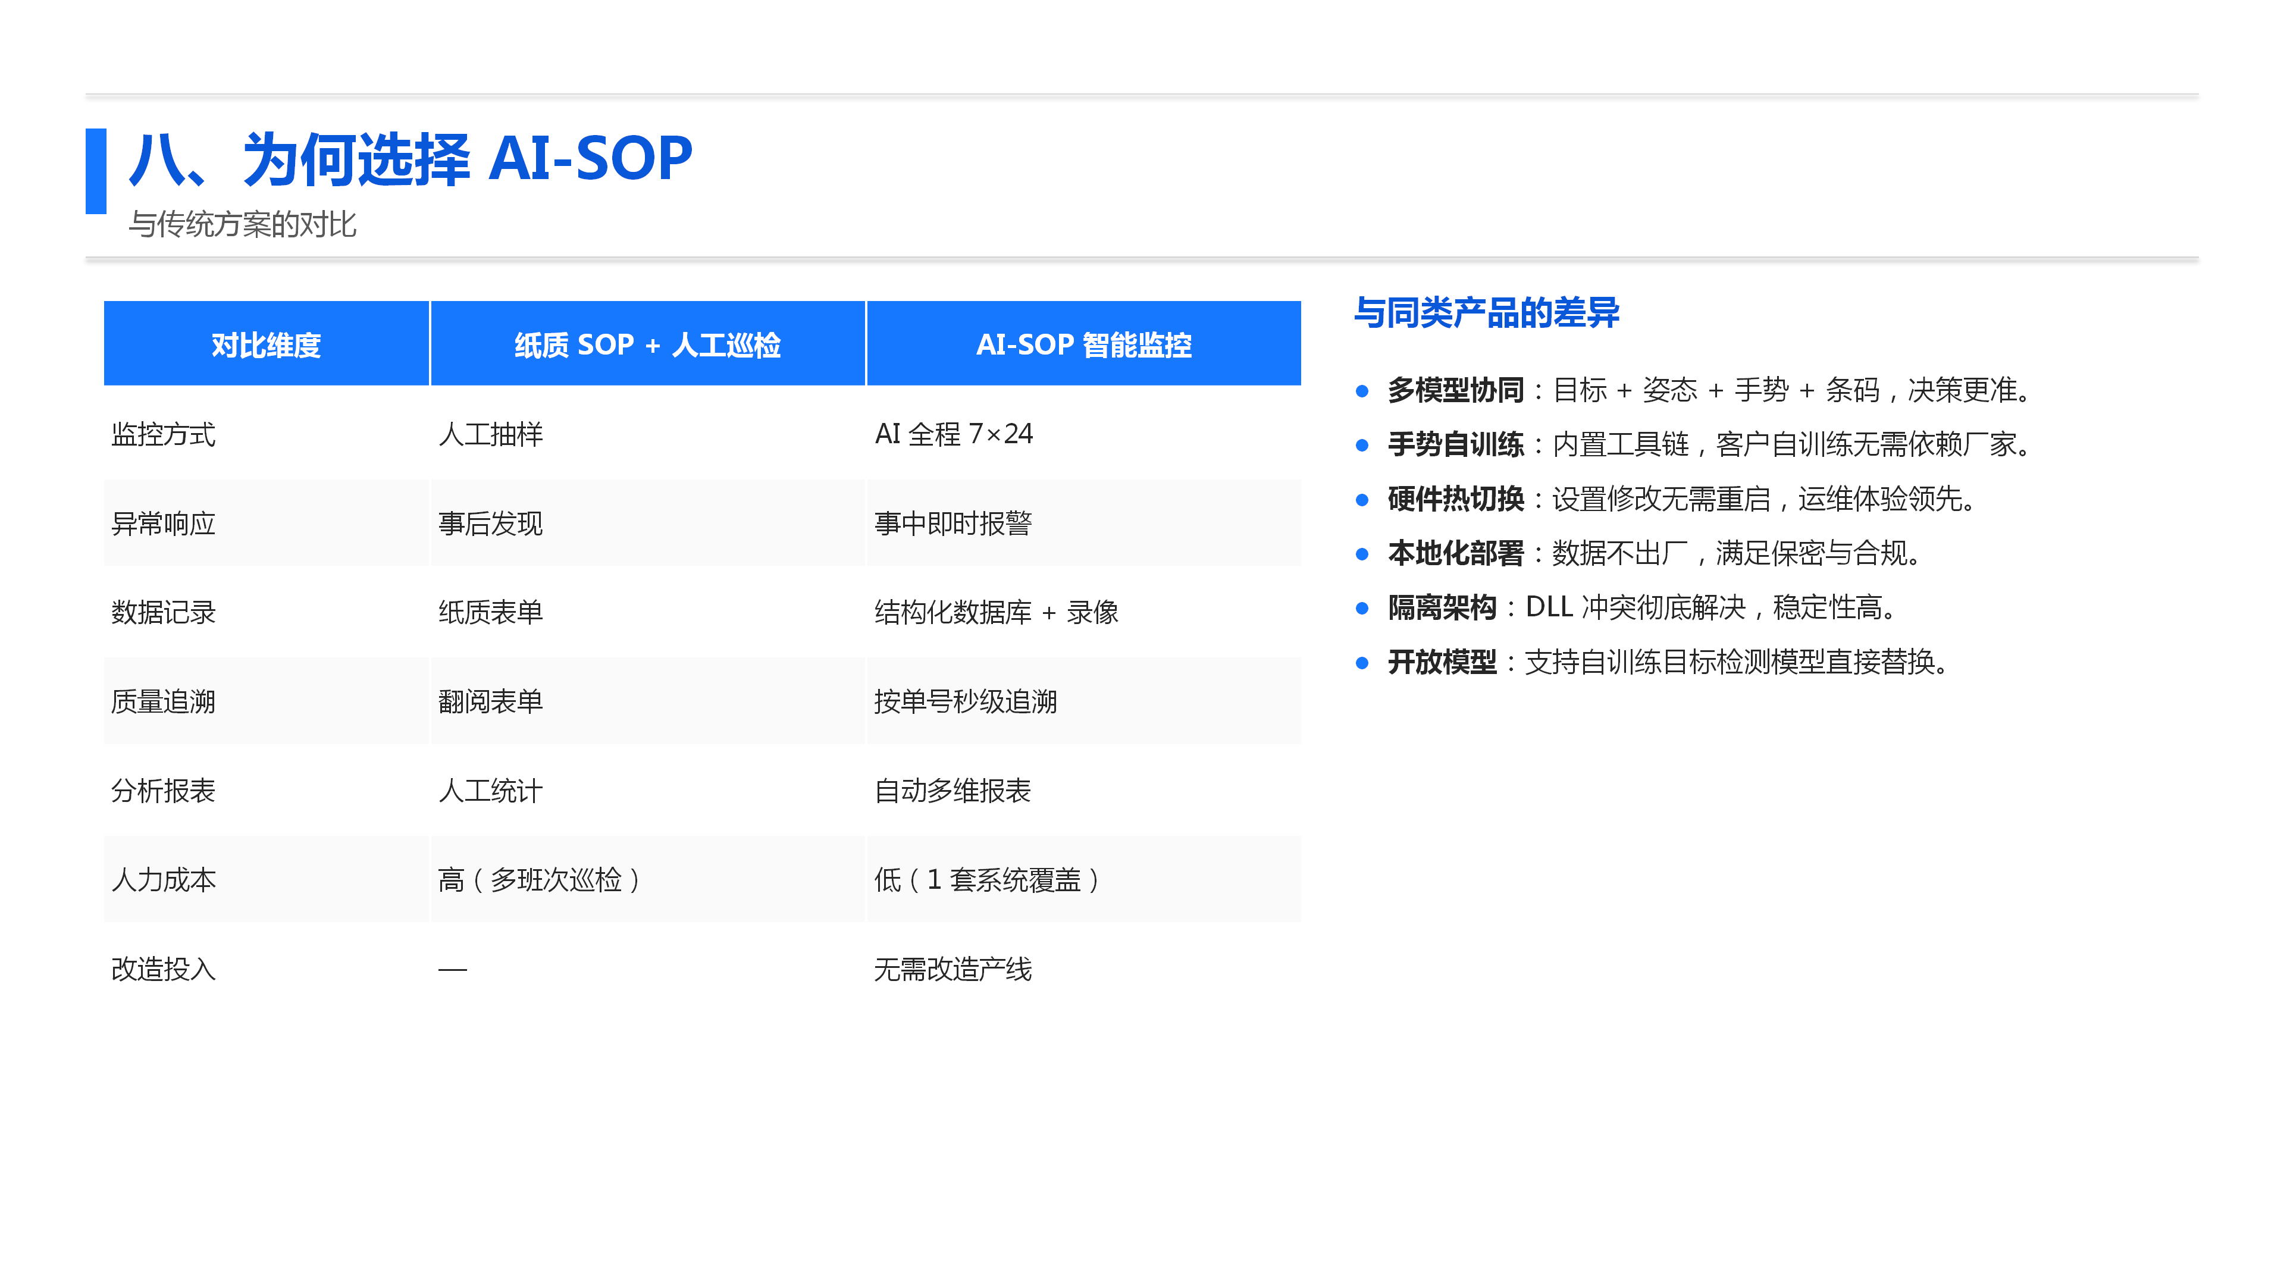Click the "分析报表" row label
This screenshot has height=1285, width=2284.
point(163,790)
